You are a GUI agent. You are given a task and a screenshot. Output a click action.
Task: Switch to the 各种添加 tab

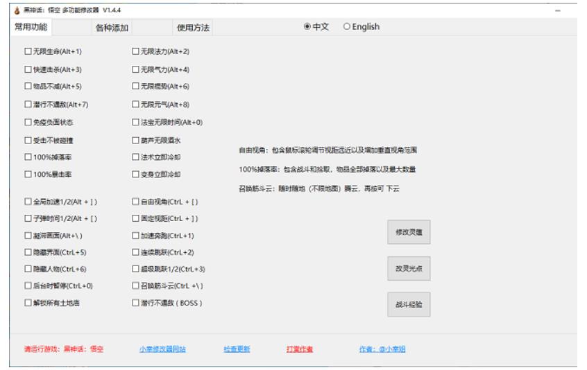click(x=112, y=28)
